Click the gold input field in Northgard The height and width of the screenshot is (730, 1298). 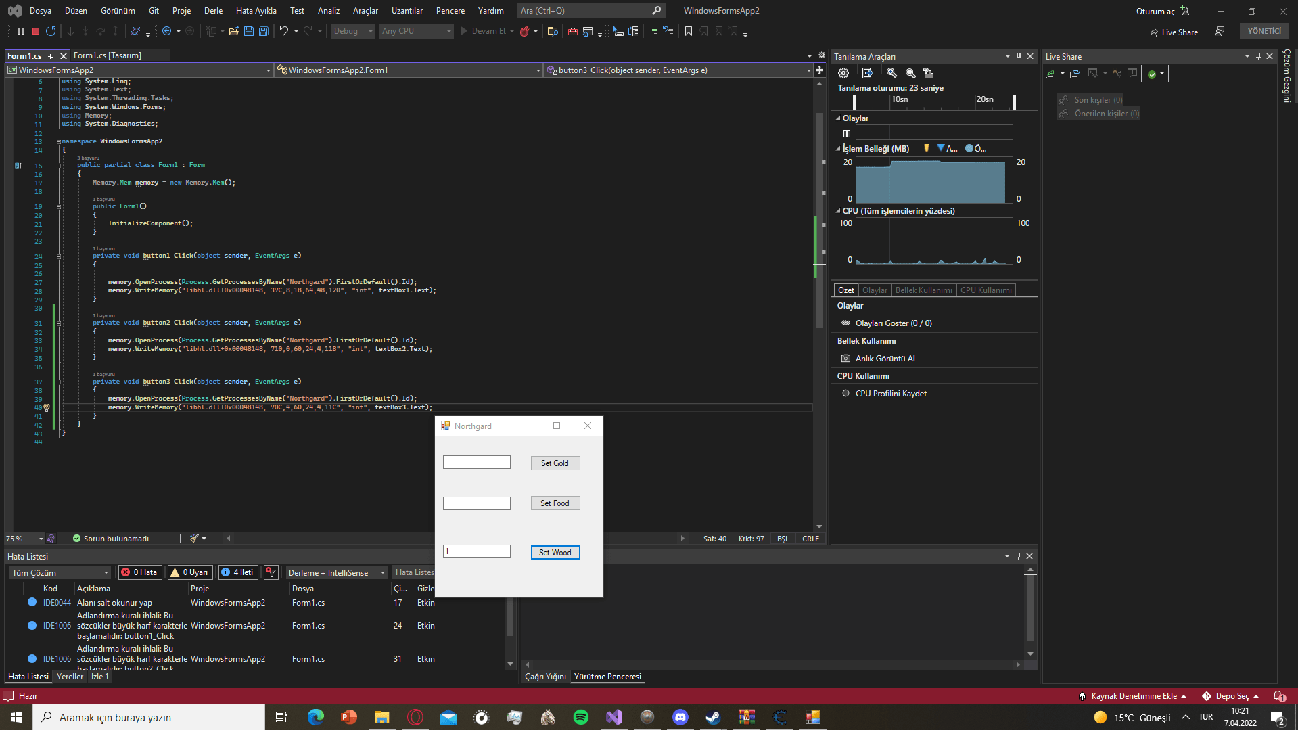point(477,462)
